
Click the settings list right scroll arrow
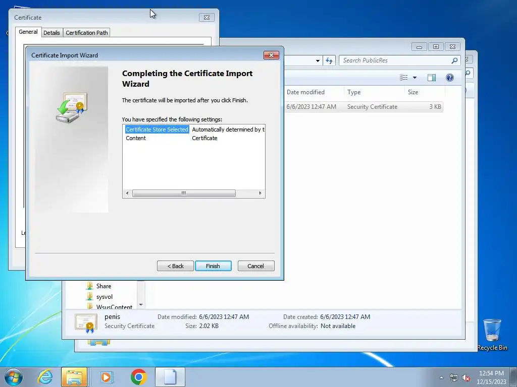(x=260, y=193)
